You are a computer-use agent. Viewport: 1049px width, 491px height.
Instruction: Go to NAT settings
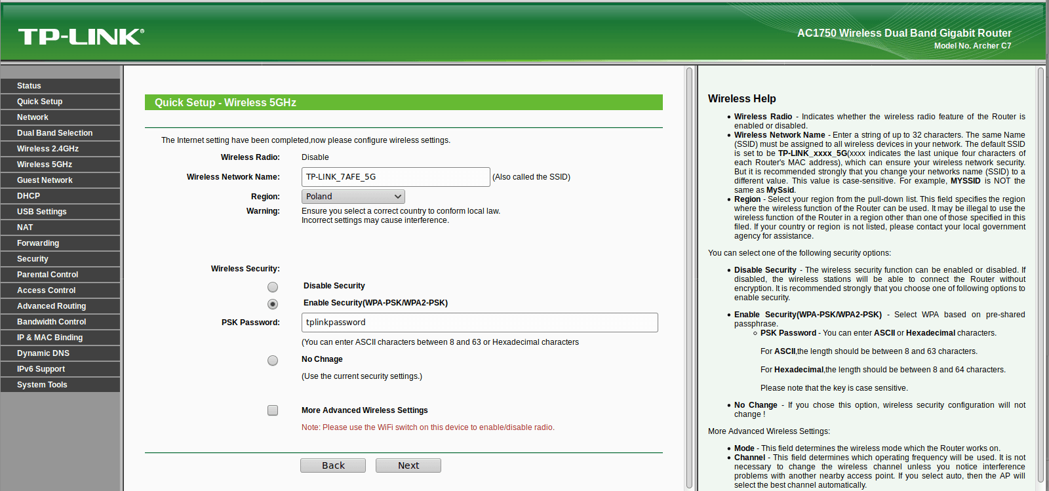pyautogui.click(x=60, y=227)
